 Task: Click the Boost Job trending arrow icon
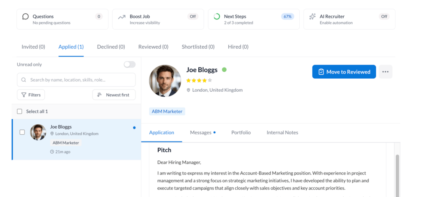(121, 17)
